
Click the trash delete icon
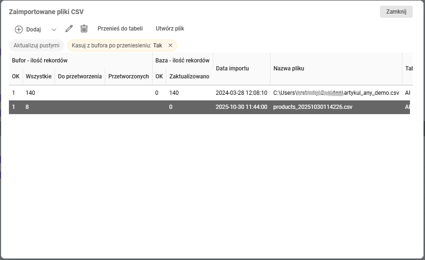(84, 29)
